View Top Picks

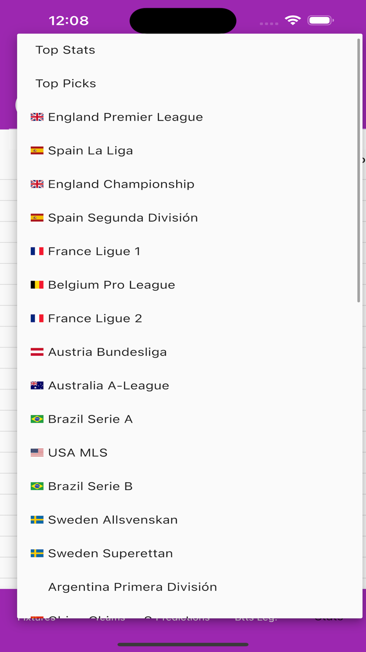click(x=65, y=83)
